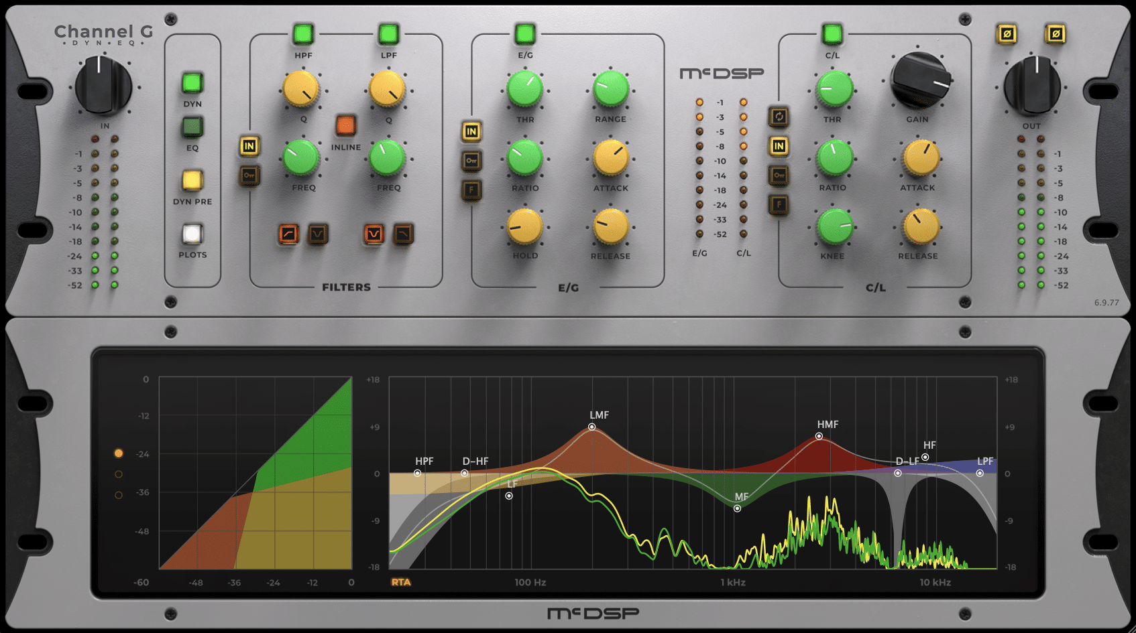
Task: Click the key icon button in E/G section
Action: coord(471,161)
